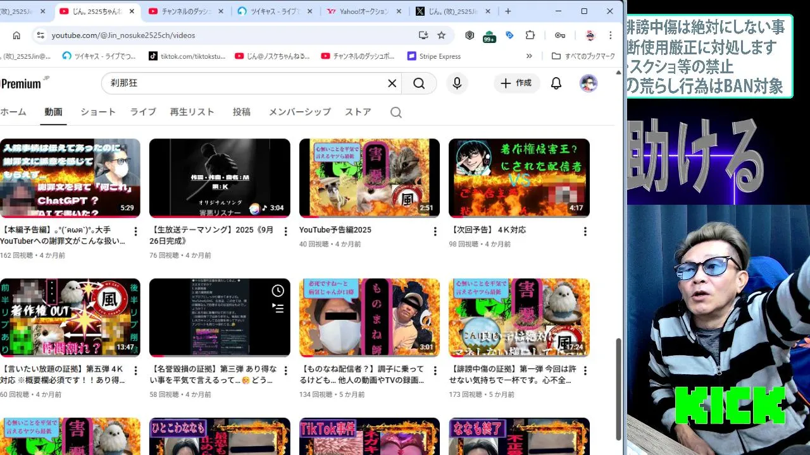810x455 pixels.
Task: Click the blue tag extension icon
Action: [509, 35]
